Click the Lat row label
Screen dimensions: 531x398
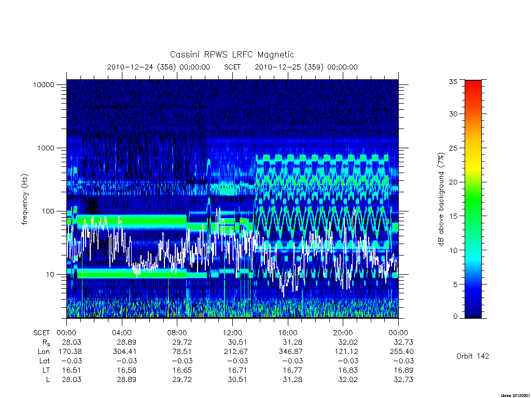(x=45, y=361)
